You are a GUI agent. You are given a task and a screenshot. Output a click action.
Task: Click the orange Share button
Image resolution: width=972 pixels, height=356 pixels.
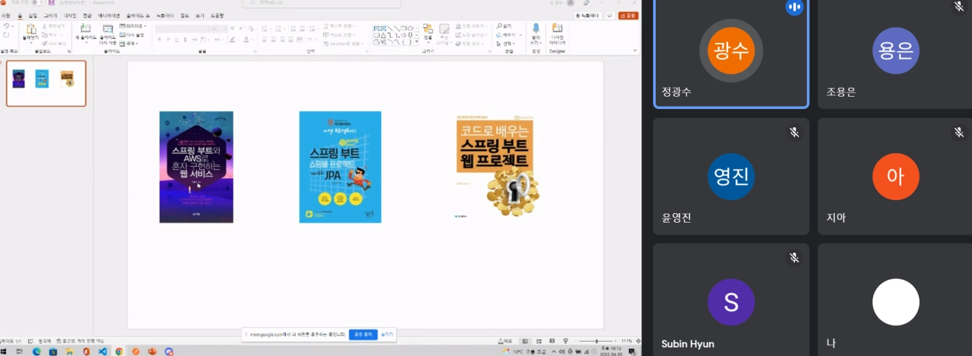click(628, 15)
